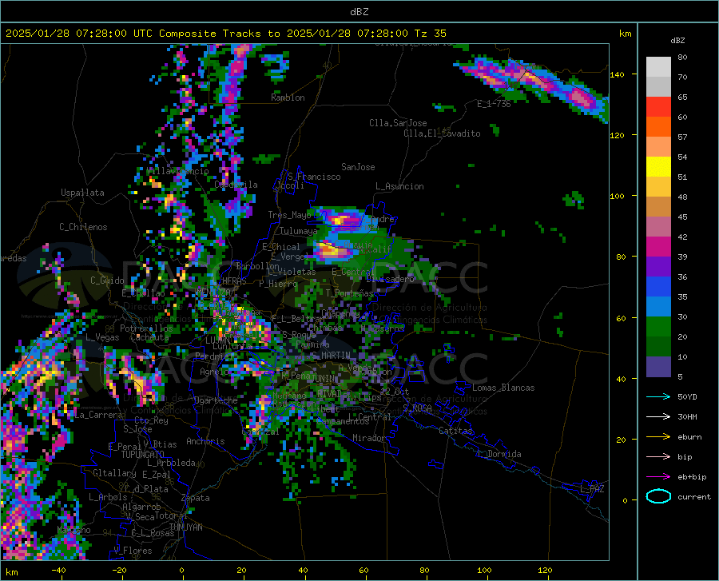This screenshot has height=581, width=719.
Task: Click the 'Tulumaya' map label
Action: coord(299,231)
